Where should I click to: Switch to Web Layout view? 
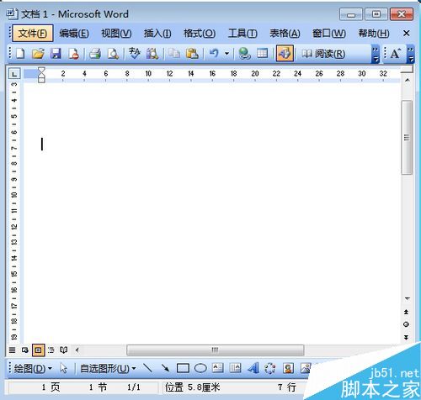[x=25, y=350]
